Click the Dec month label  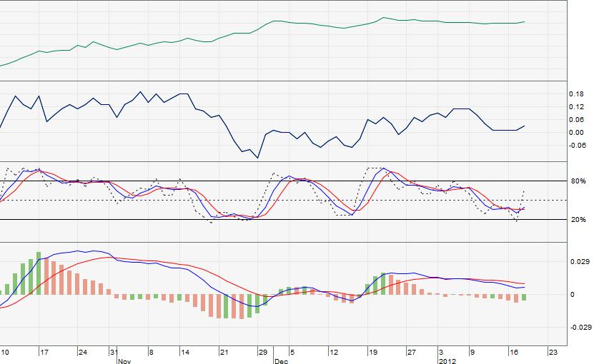281,361
